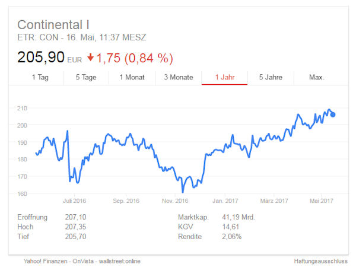Click the blue current price dot on chart
Screen dimensions: 356x267
333,115
